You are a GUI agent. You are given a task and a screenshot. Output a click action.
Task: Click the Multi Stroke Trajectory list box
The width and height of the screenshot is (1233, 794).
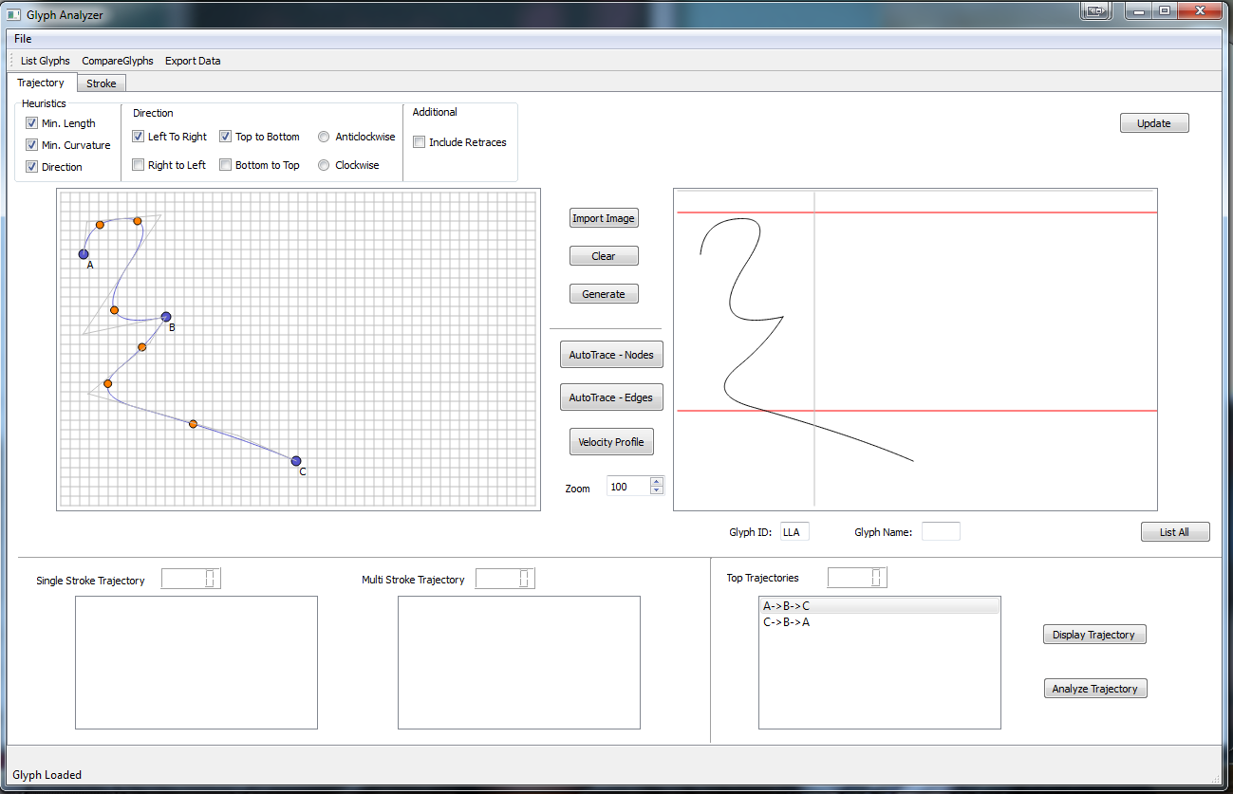[519, 662]
